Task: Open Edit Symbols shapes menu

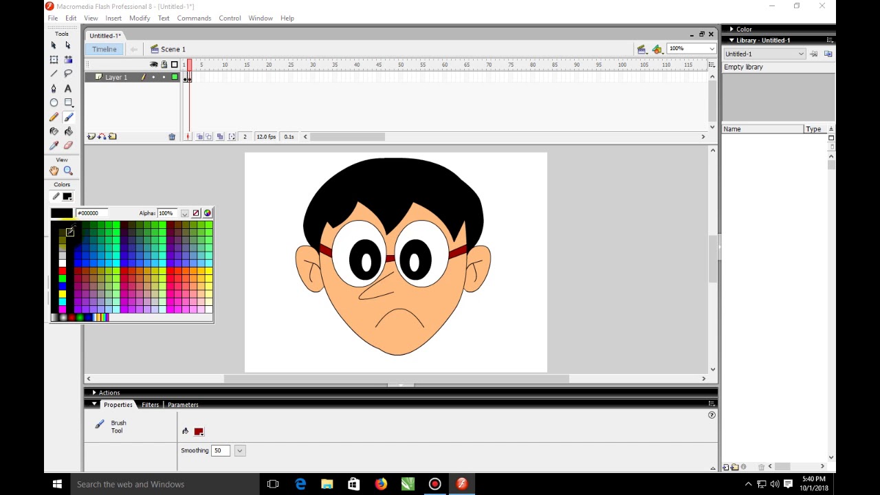Action: coord(657,49)
